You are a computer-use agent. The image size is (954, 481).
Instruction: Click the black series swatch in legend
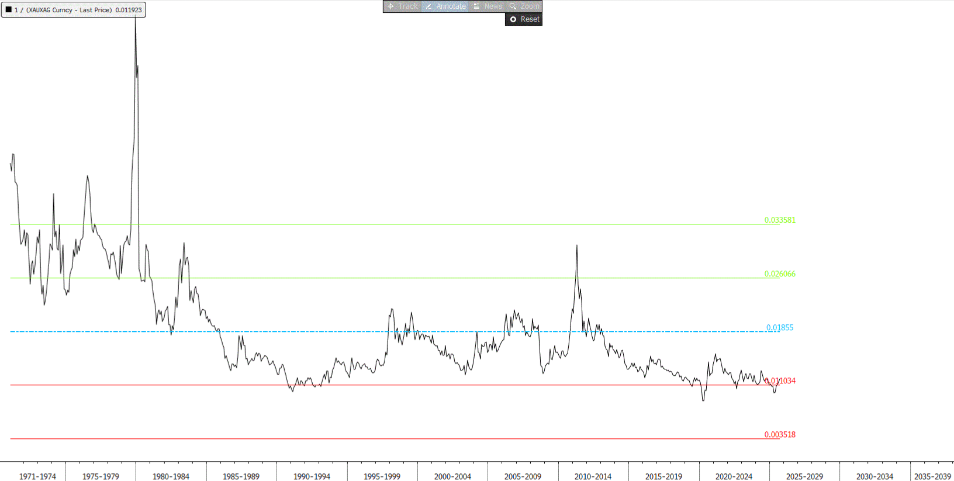tap(9, 10)
